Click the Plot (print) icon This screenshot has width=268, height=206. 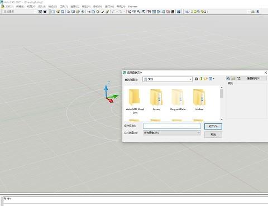click(x=69, y=12)
